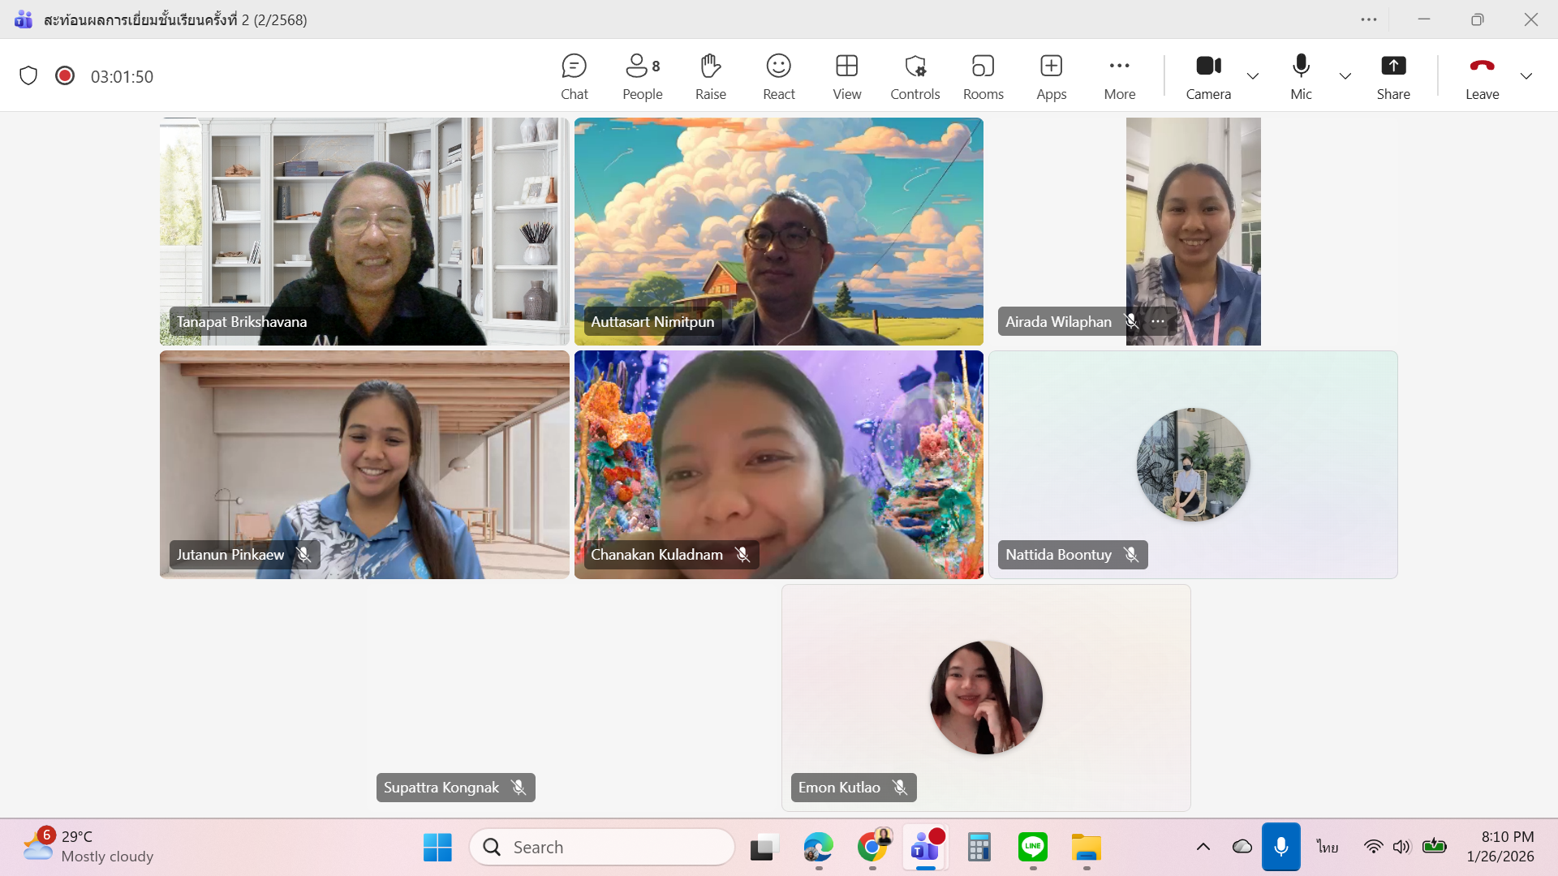Toggle the taskbar microphone indicator
Viewport: 1558px width, 876px height.
tap(1280, 847)
